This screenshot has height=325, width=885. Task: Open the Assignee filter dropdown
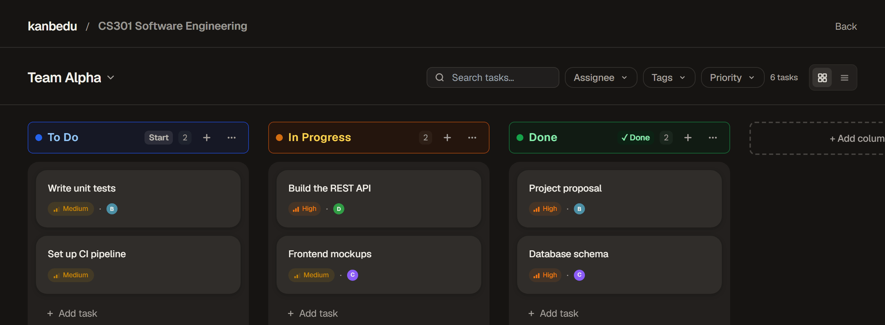click(601, 77)
